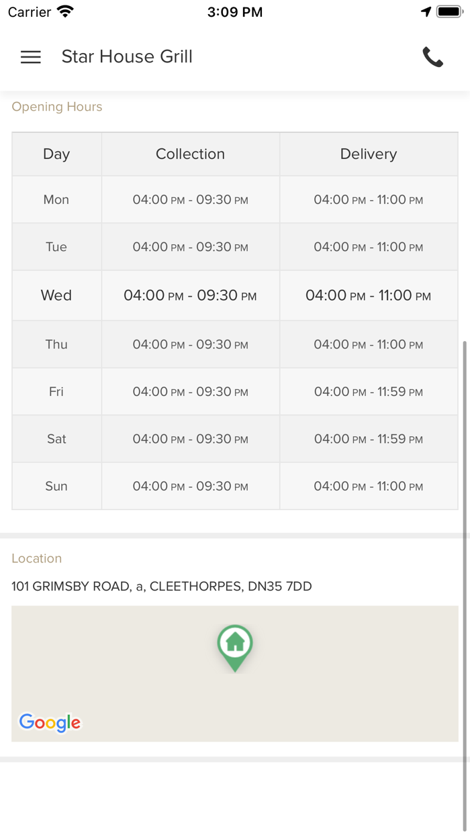This screenshot has height=835, width=470.
Task: Tap the Wi-Fi status icon
Action: [x=65, y=11]
